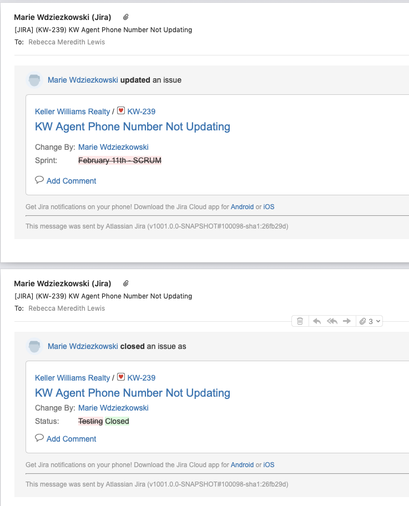Open issue KW-239 from the first email
Viewport: 409px width, 506px height.
(x=141, y=111)
